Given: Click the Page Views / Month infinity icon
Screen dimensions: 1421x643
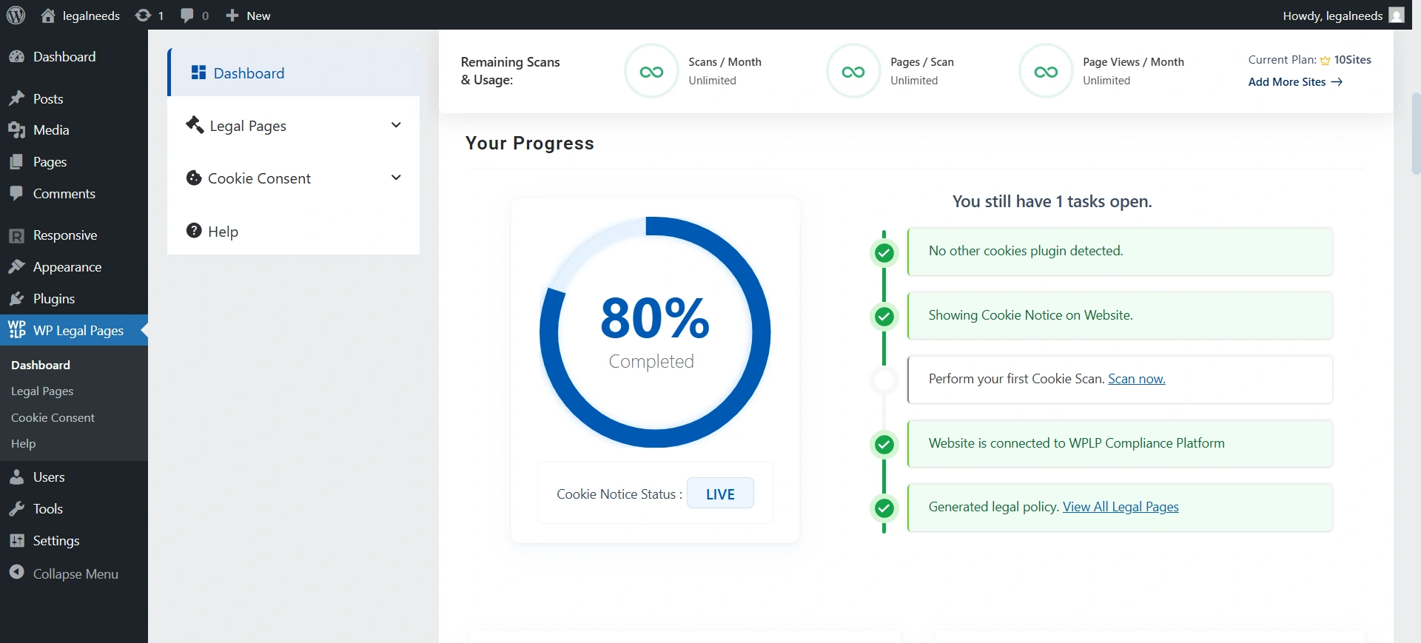Looking at the screenshot, I should (1046, 72).
